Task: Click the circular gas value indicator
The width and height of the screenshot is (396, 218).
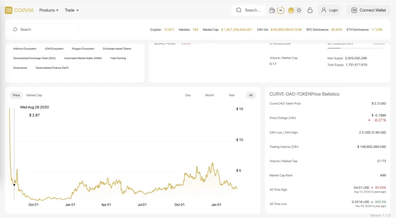Action: (281, 10)
